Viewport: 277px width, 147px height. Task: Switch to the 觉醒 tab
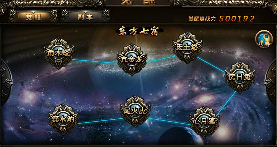tap(33, 17)
